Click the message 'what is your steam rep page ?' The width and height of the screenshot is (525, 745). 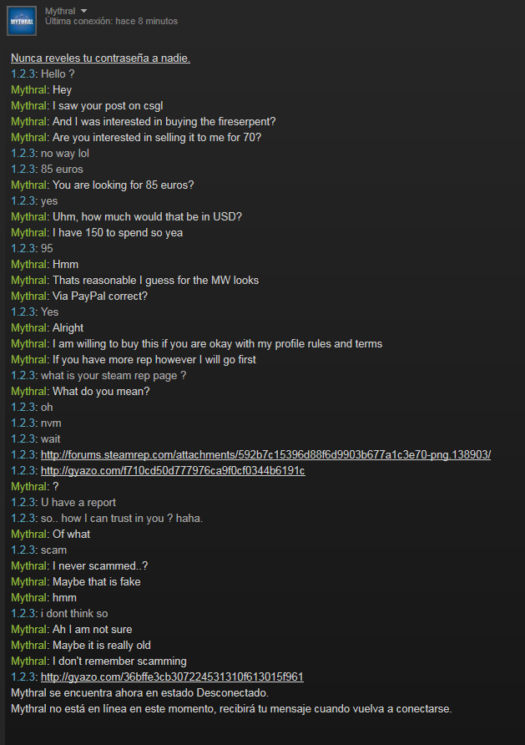114,375
